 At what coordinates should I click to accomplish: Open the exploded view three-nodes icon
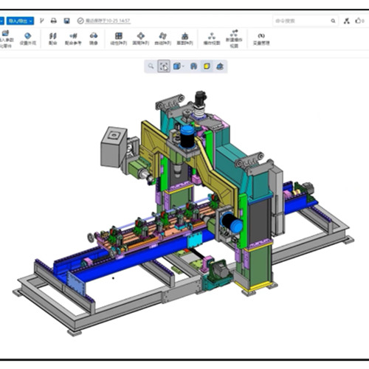pyautogui.click(x=212, y=39)
